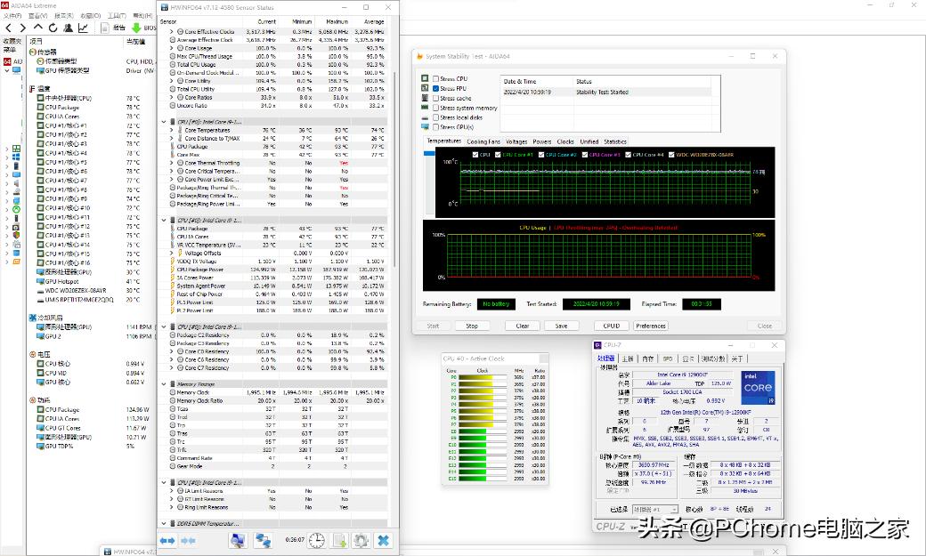Enable the Stress system memory checkbox
This screenshot has height=556, width=926.
[x=435, y=108]
